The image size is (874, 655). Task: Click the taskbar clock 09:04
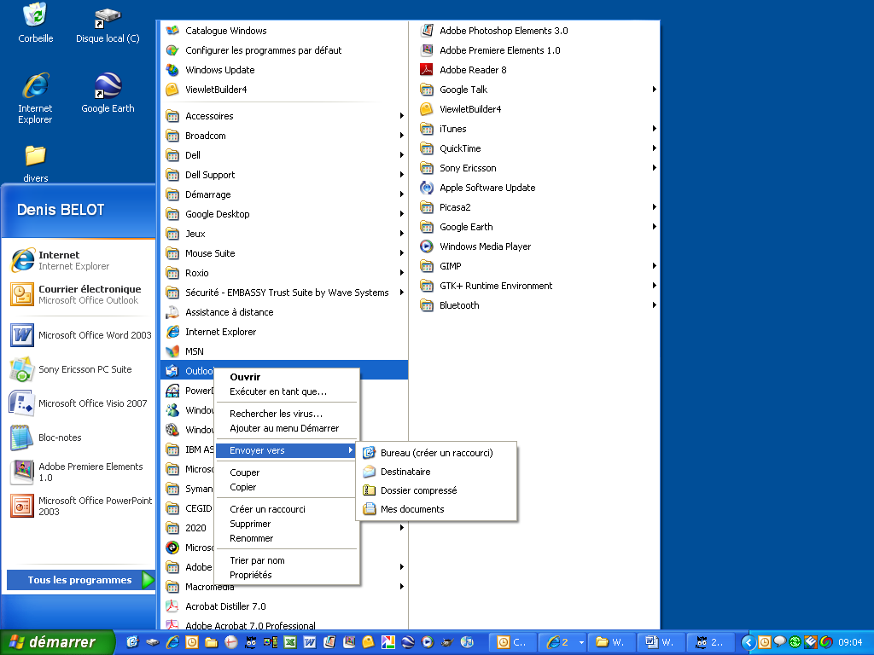pos(850,642)
